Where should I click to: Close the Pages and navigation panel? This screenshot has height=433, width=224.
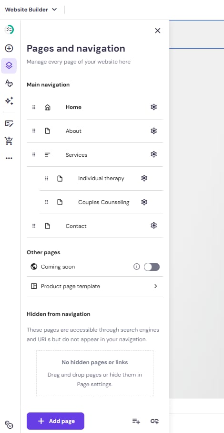pyautogui.click(x=158, y=31)
